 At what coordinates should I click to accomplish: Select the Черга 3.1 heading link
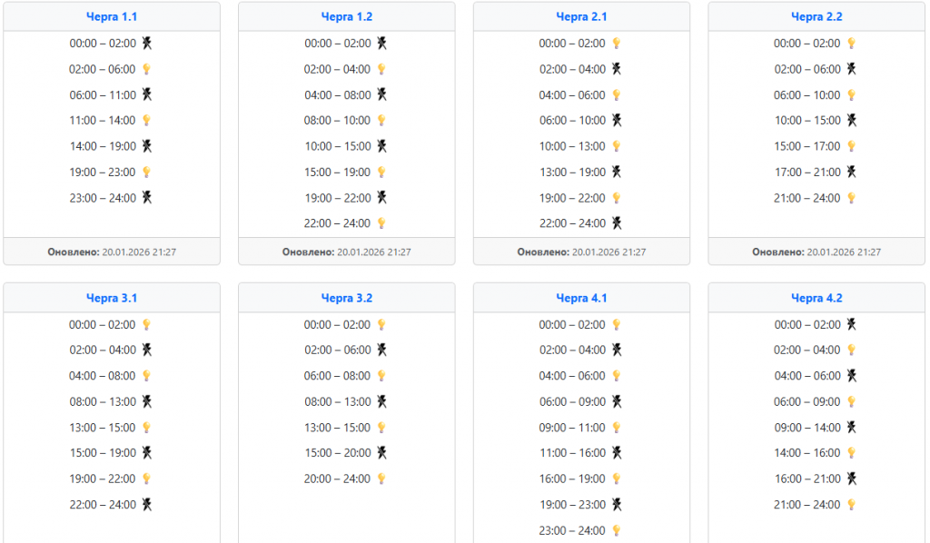112,298
